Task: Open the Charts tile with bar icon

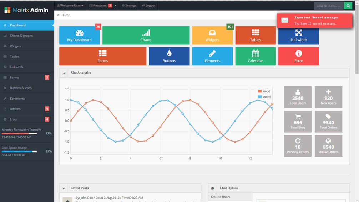Action: pyautogui.click(x=146, y=36)
